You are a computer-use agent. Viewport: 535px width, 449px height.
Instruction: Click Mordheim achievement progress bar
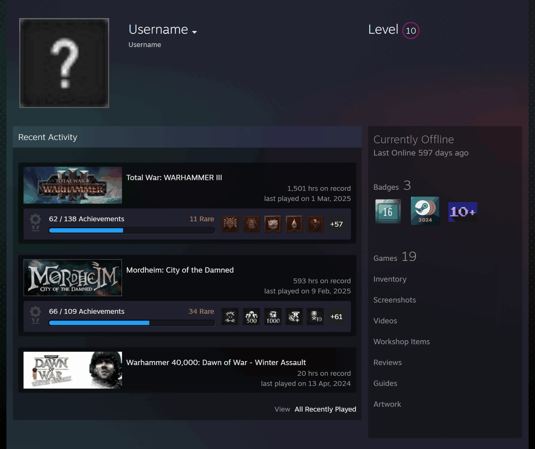[132, 323]
